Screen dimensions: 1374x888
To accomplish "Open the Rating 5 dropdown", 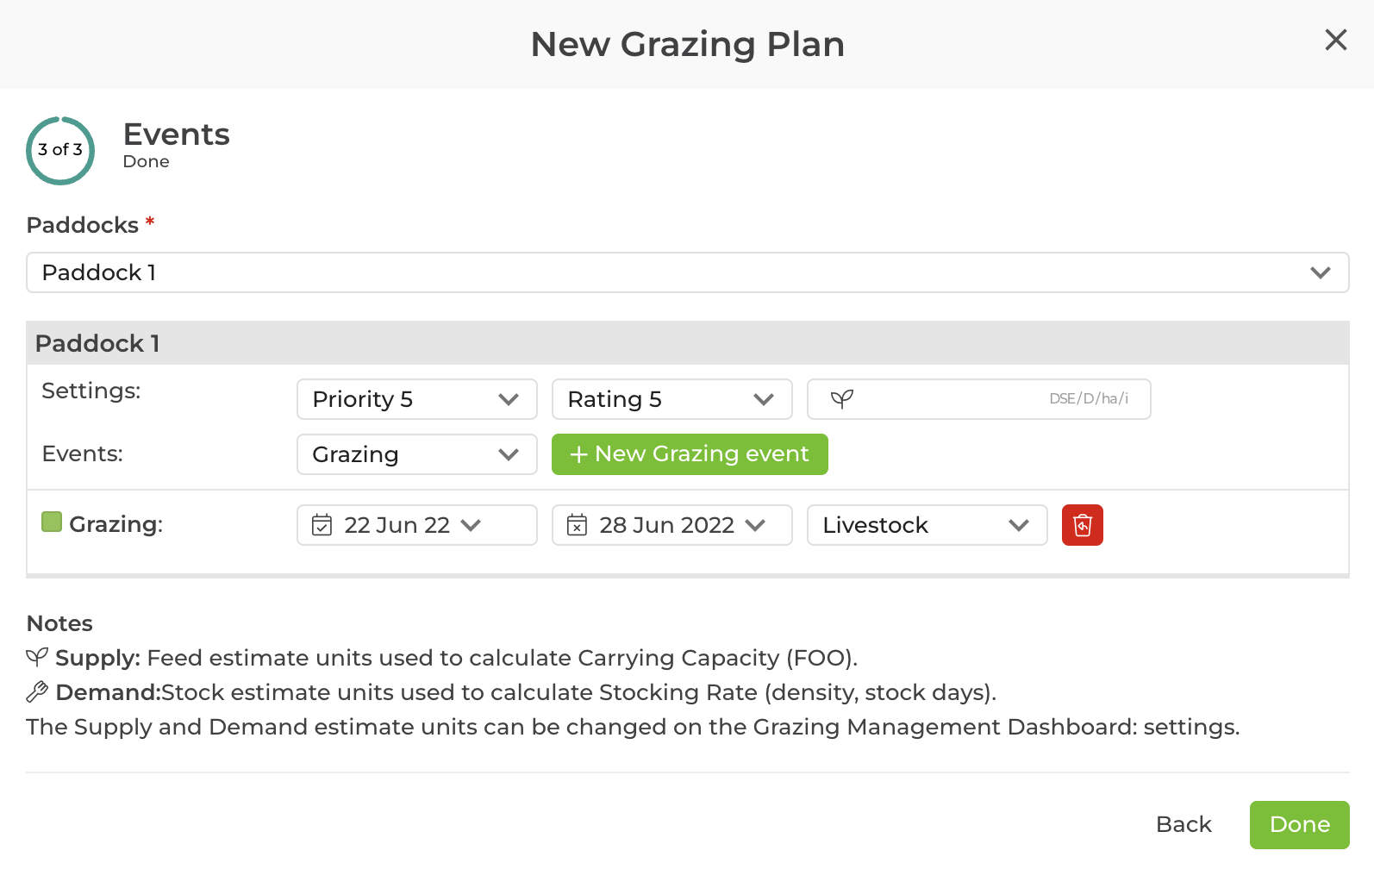I will click(671, 399).
